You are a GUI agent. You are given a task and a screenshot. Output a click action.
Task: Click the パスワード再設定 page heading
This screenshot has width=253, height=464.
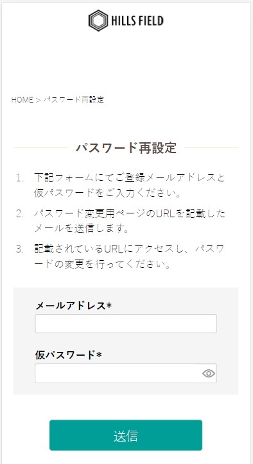pos(126,147)
